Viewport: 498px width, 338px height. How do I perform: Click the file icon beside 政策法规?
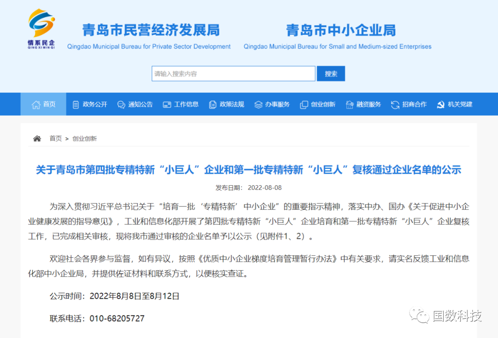pos(213,105)
